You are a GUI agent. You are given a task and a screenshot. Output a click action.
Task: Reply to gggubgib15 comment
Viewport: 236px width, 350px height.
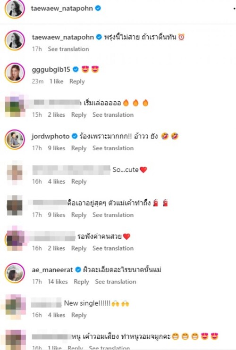77,81
